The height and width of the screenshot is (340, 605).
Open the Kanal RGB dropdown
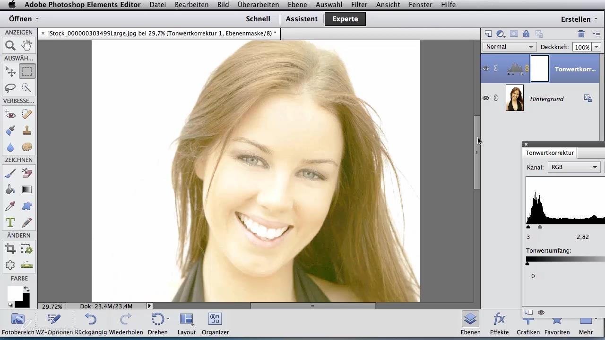click(x=574, y=167)
